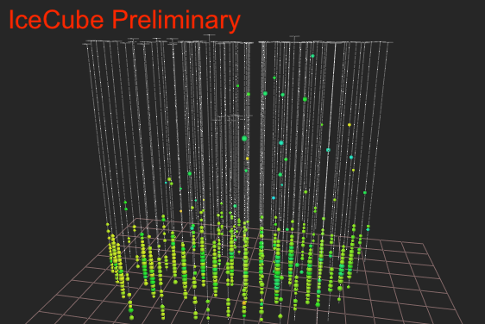Select the yellow hit sphere in upper right strings
The width and height of the screenshot is (485, 324).
pos(350,125)
